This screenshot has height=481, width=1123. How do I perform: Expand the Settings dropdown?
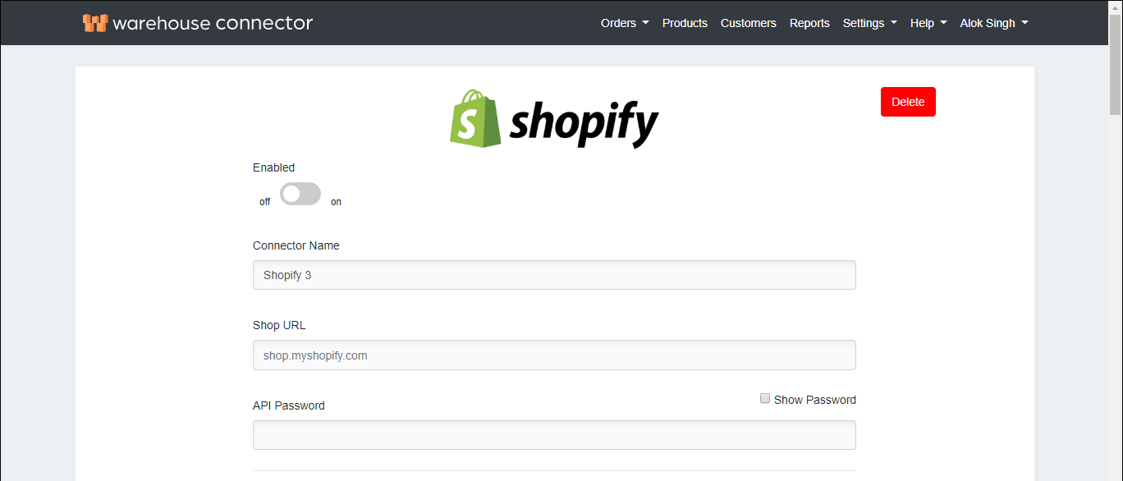pos(869,23)
